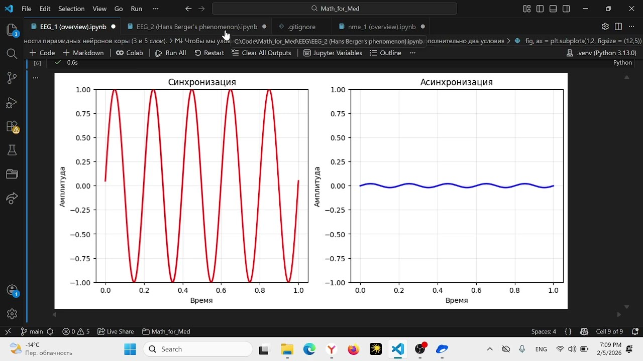This screenshot has width=643, height=361.
Task: Click the main branch in the status bar
Action: click(32, 331)
